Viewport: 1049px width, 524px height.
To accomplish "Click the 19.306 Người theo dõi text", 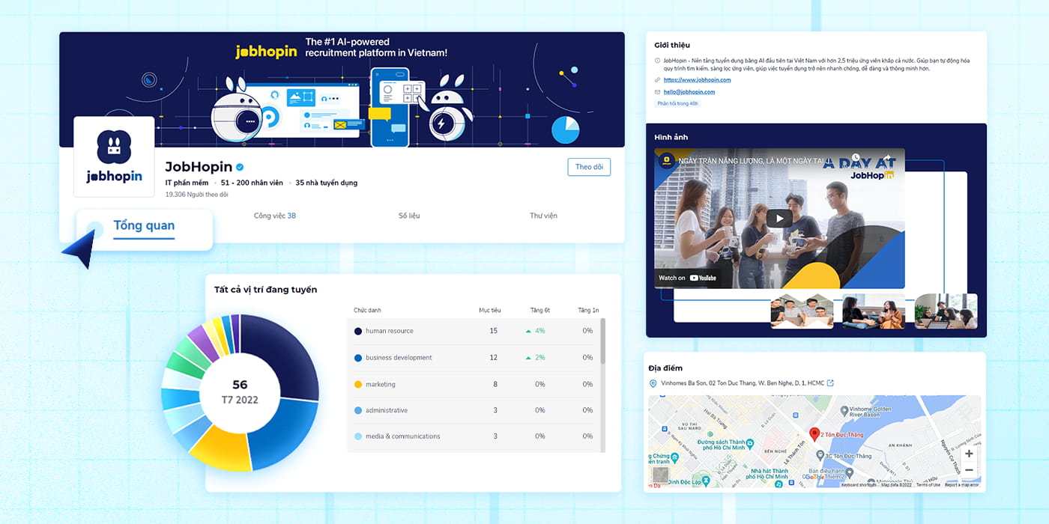I will pos(196,195).
